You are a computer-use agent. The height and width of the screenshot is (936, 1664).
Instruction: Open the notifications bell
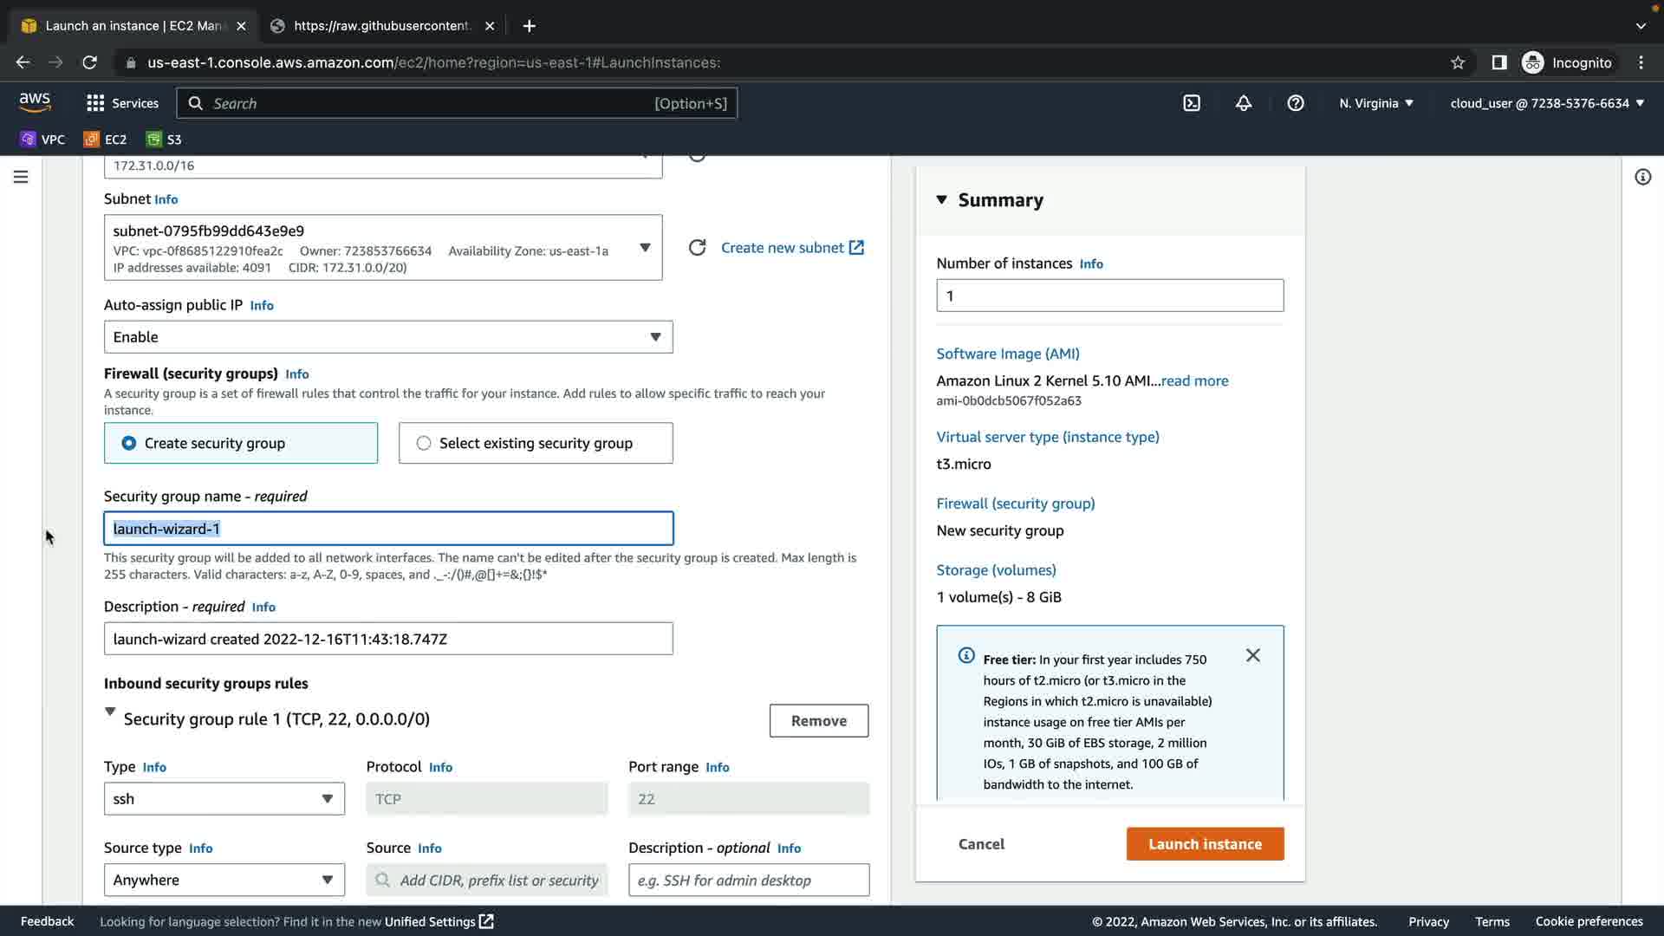point(1243,103)
